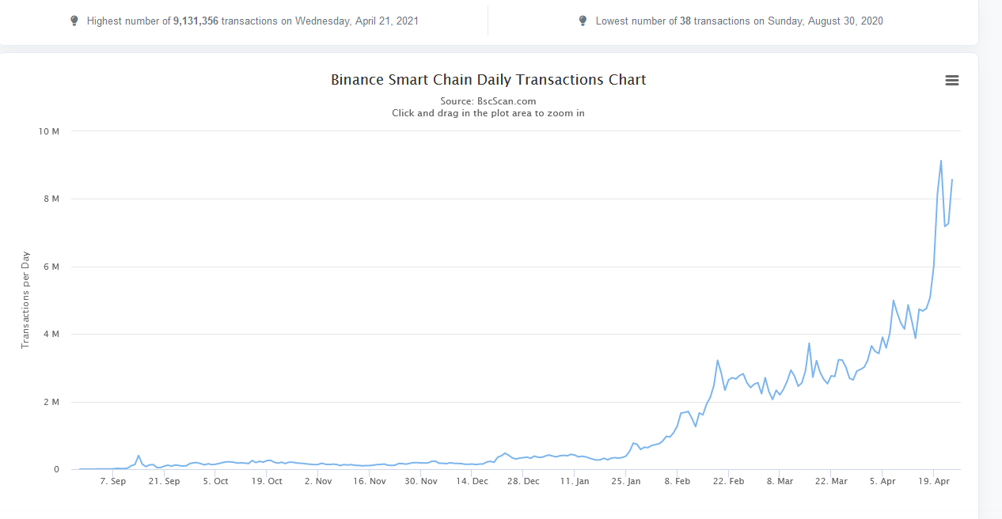Click the Source: BscScan.com subtitle
The height and width of the screenshot is (519, 1002).
(488, 101)
